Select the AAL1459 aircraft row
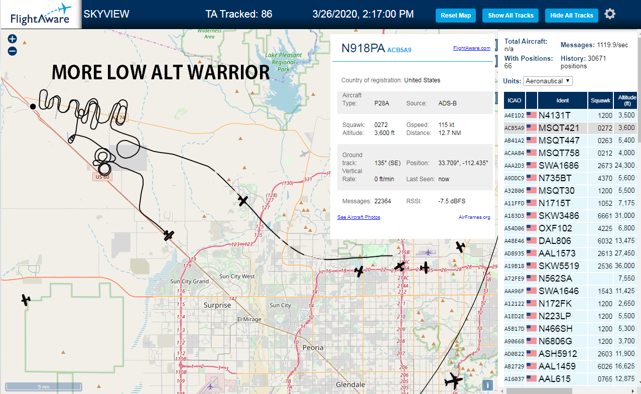Viewport: 641px width, 394px height. [x=571, y=366]
